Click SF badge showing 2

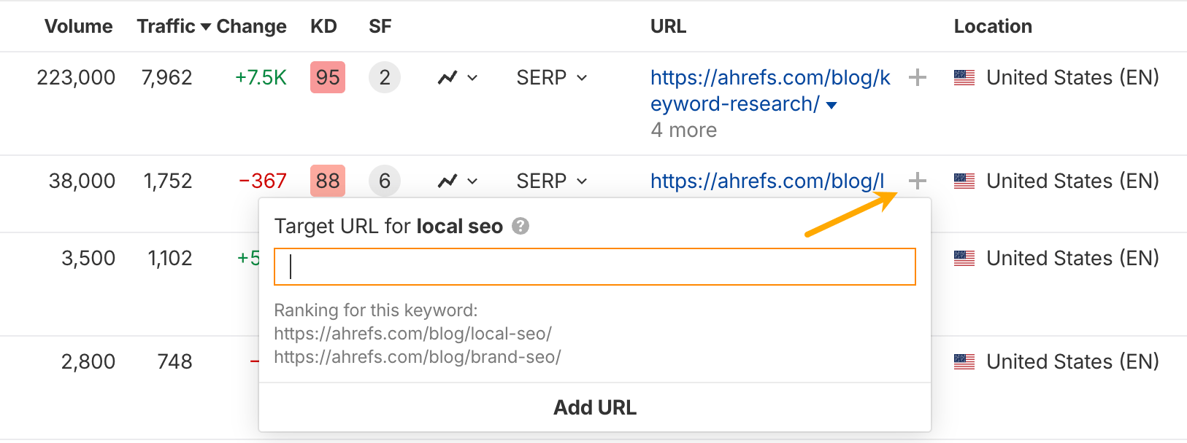385,77
